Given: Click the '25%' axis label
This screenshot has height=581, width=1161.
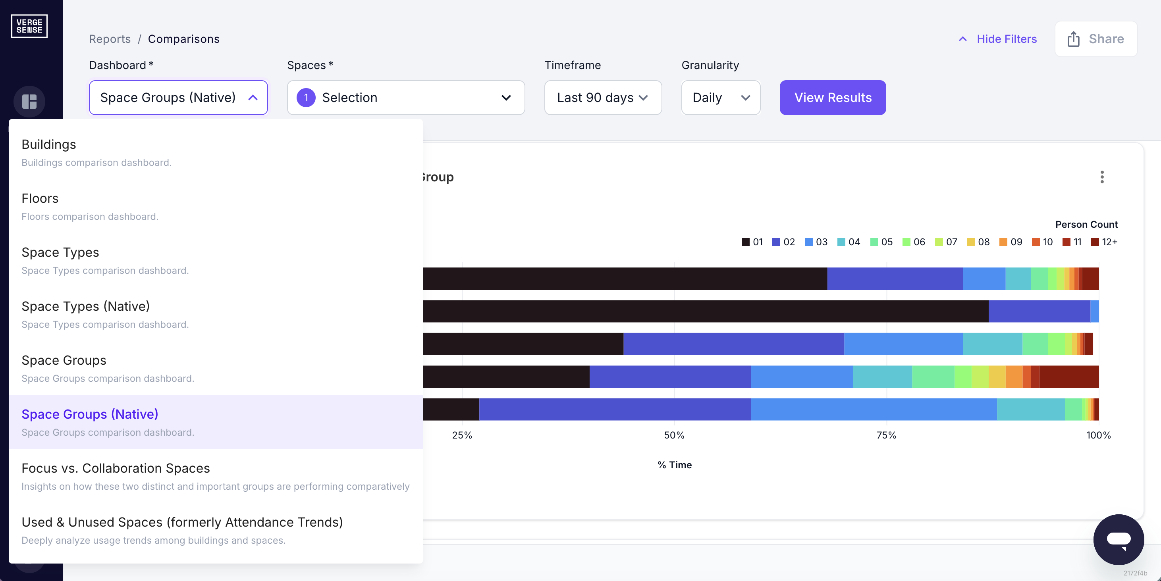Looking at the screenshot, I should pyautogui.click(x=462, y=435).
